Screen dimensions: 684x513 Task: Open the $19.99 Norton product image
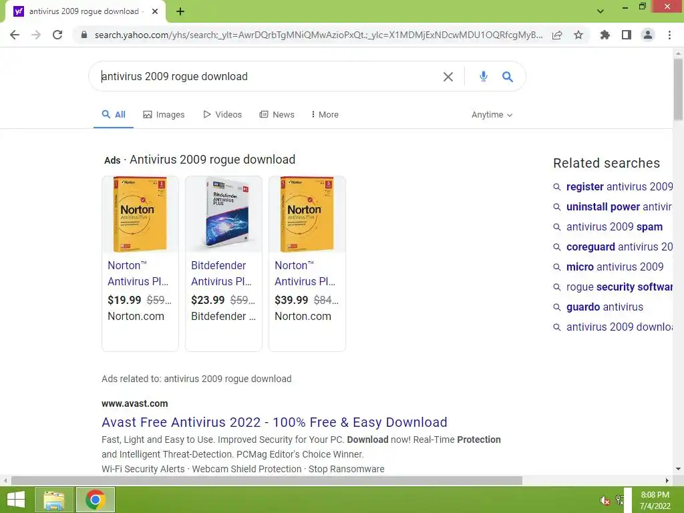coord(140,214)
